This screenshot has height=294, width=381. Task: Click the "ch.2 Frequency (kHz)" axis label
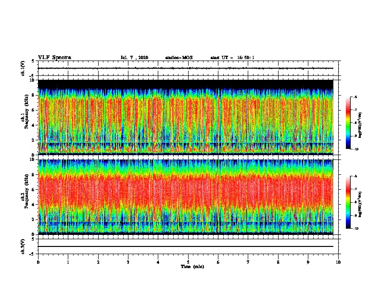25,191
